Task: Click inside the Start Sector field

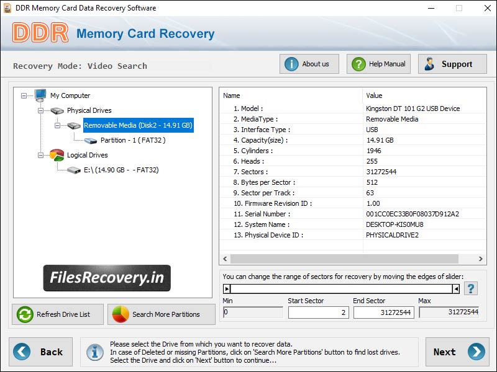Action: (318, 312)
